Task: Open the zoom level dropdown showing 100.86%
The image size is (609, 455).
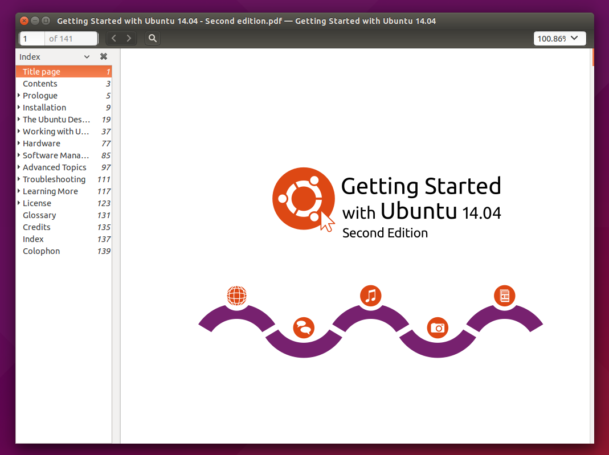Action: [559, 38]
